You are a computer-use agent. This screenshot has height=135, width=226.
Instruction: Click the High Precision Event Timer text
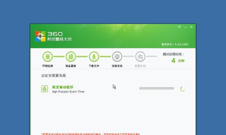(x=68, y=92)
